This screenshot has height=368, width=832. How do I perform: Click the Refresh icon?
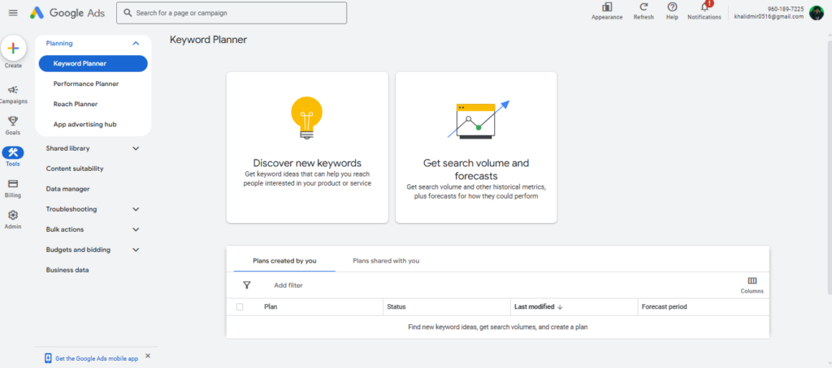pyautogui.click(x=643, y=6)
